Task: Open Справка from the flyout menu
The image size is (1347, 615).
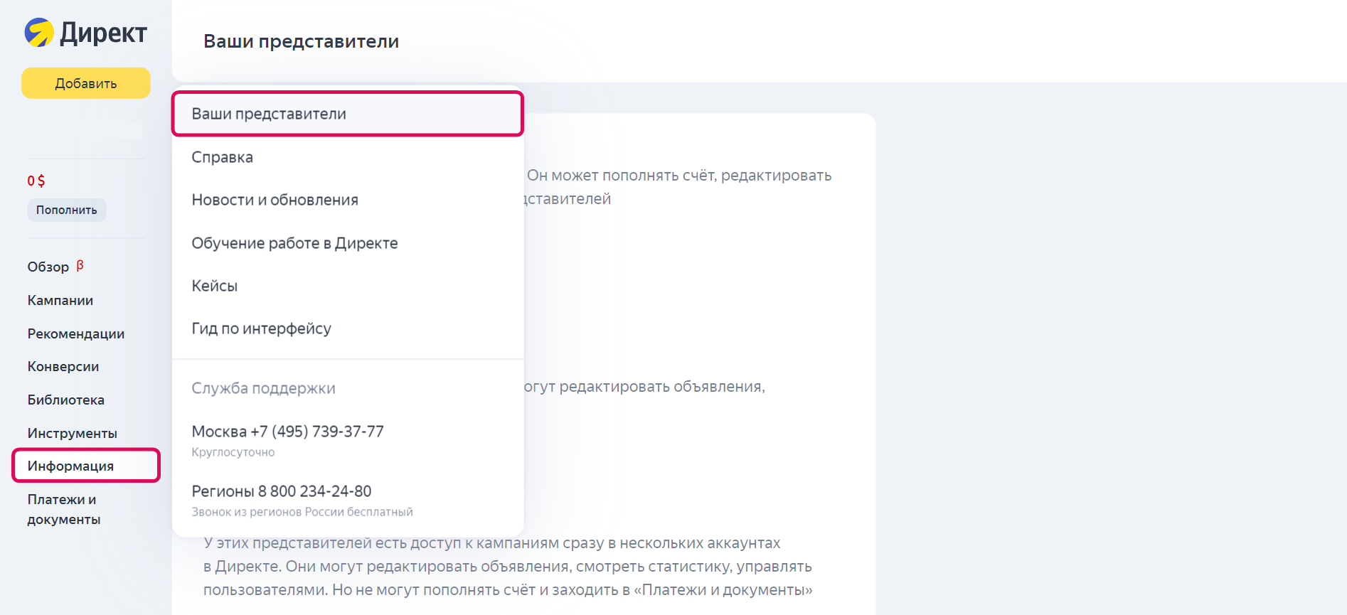Action: 223,157
